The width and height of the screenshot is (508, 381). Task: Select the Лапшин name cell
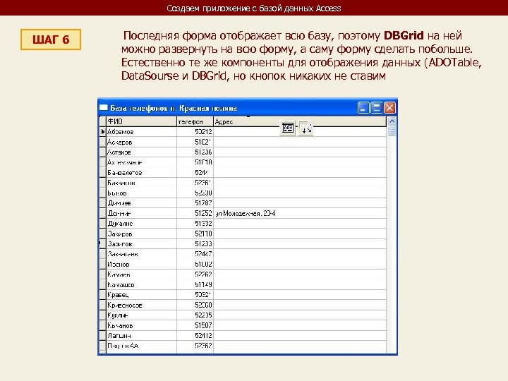[x=142, y=335]
